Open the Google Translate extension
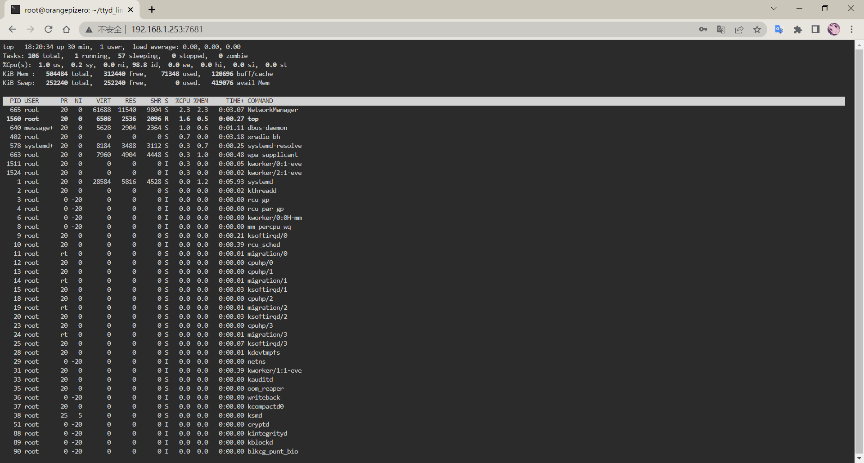The width and height of the screenshot is (864, 463). (x=779, y=29)
